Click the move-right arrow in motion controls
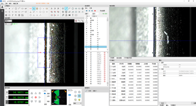196x106 pixels. pos(40,97)
